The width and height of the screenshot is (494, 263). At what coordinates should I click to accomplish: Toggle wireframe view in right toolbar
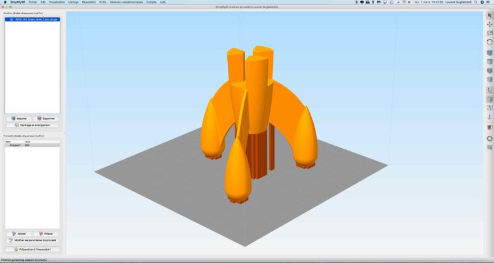click(x=490, y=108)
